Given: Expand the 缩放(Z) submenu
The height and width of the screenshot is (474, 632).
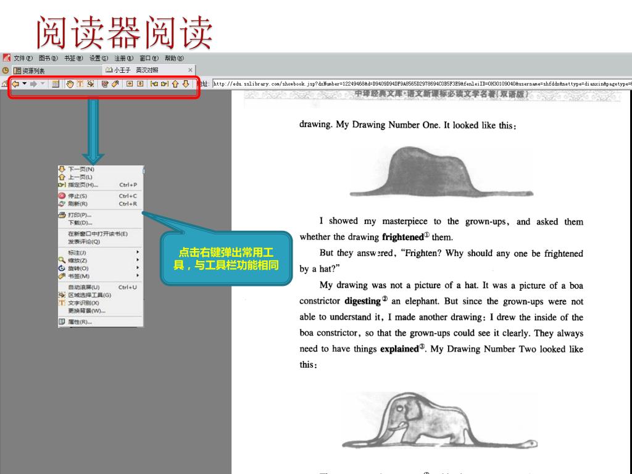Looking at the screenshot, I should (x=101, y=260).
